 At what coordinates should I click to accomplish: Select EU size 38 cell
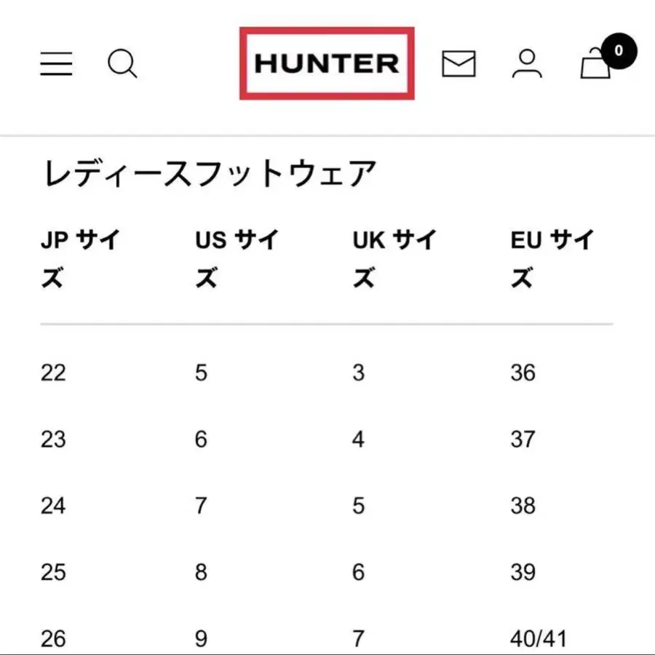(523, 506)
